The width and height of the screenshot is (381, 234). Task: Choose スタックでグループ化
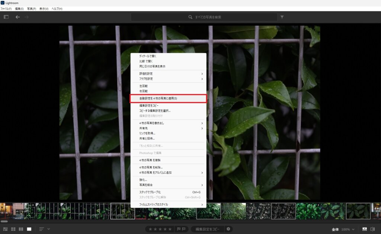[x=169, y=192]
